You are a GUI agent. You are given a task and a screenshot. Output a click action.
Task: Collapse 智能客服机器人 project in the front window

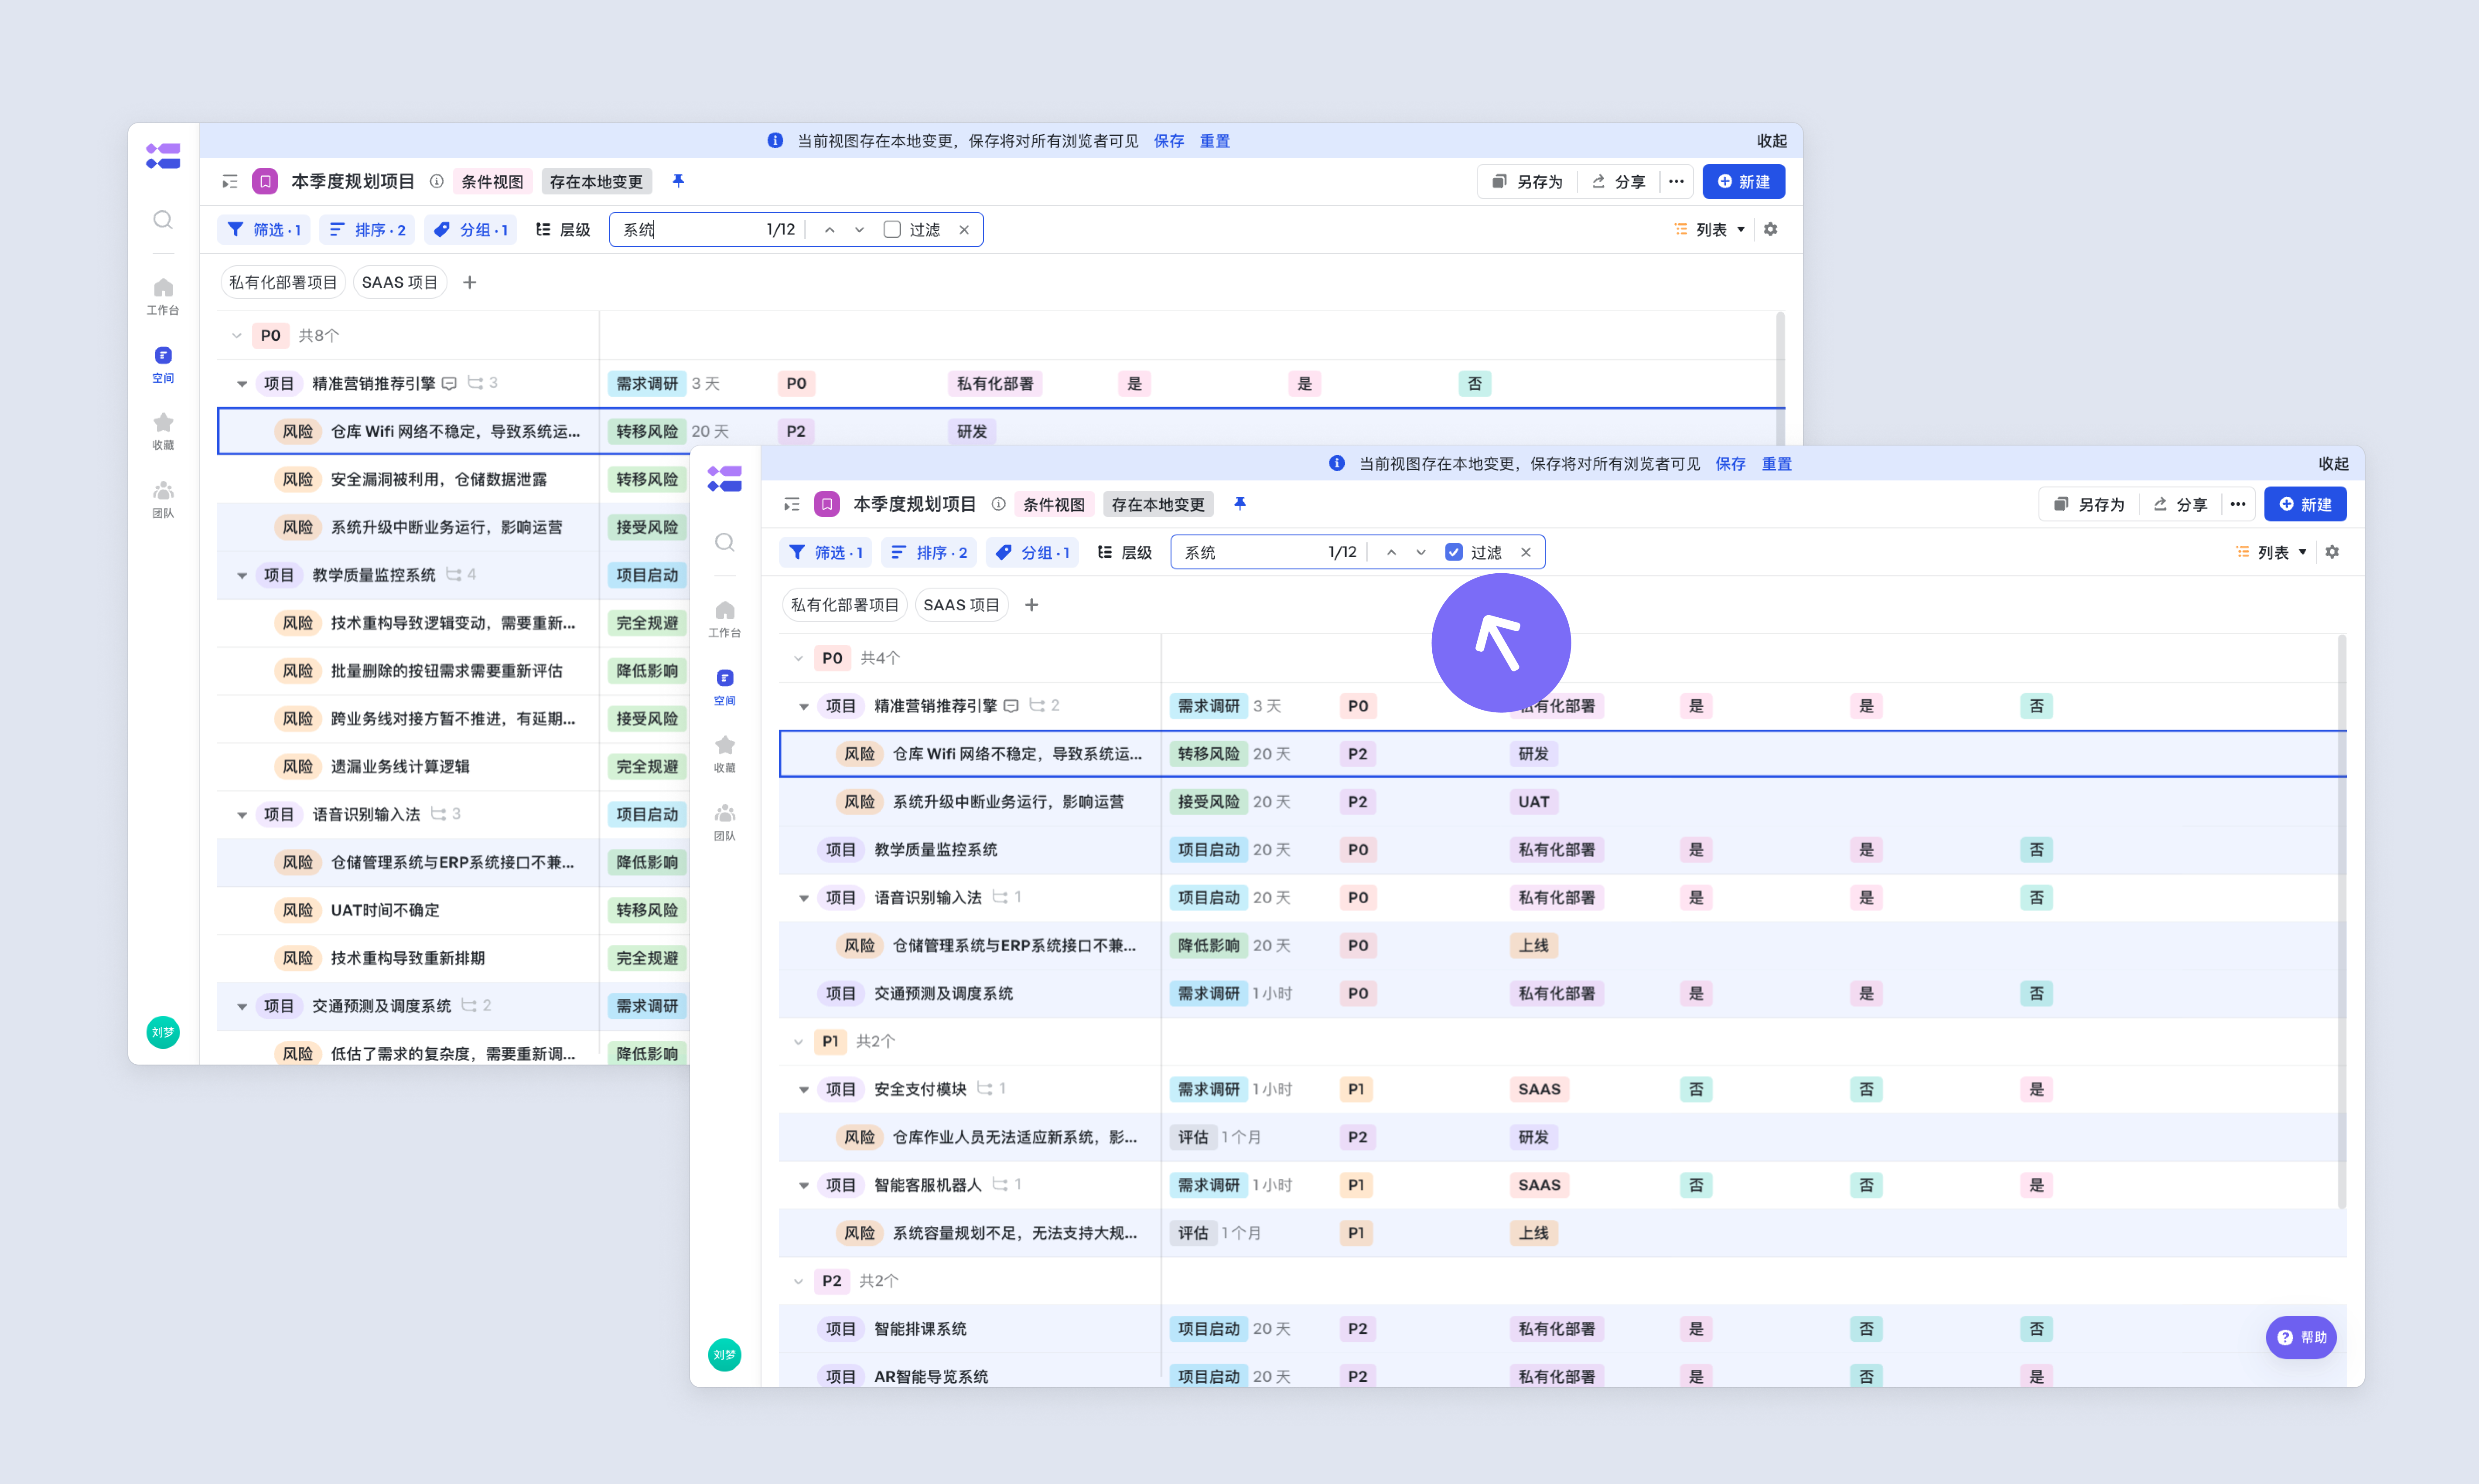pyautogui.click(x=804, y=1186)
